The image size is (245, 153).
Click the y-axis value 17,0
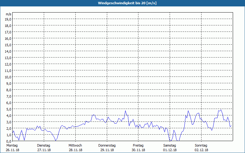(8, 32)
